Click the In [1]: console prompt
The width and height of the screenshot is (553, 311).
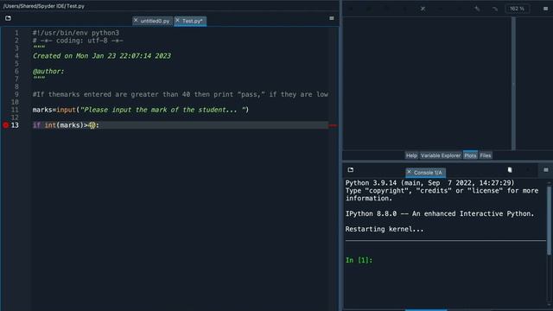coord(359,260)
